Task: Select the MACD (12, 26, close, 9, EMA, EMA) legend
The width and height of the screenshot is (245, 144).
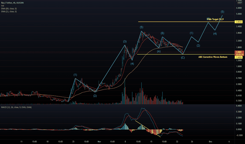Action: pyautogui.click(x=16, y=107)
